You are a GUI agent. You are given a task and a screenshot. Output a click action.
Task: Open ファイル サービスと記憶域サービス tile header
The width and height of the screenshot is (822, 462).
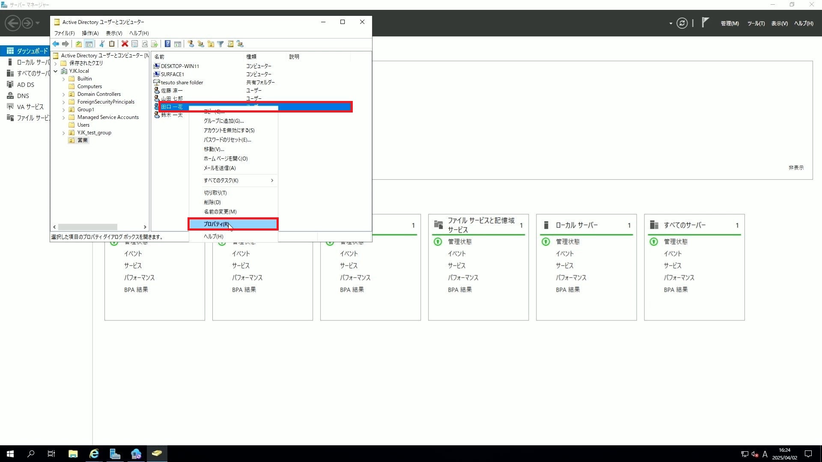pos(481,225)
